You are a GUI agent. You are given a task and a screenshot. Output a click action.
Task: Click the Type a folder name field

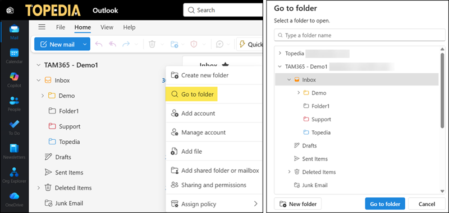(360, 35)
